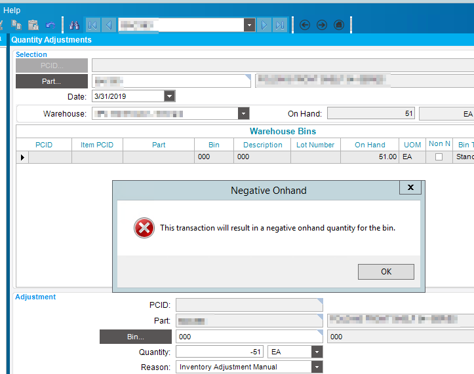Image resolution: width=474 pixels, height=374 pixels.
Task: Click the 51.00 On Hand cell
Action: click(370, 157)
